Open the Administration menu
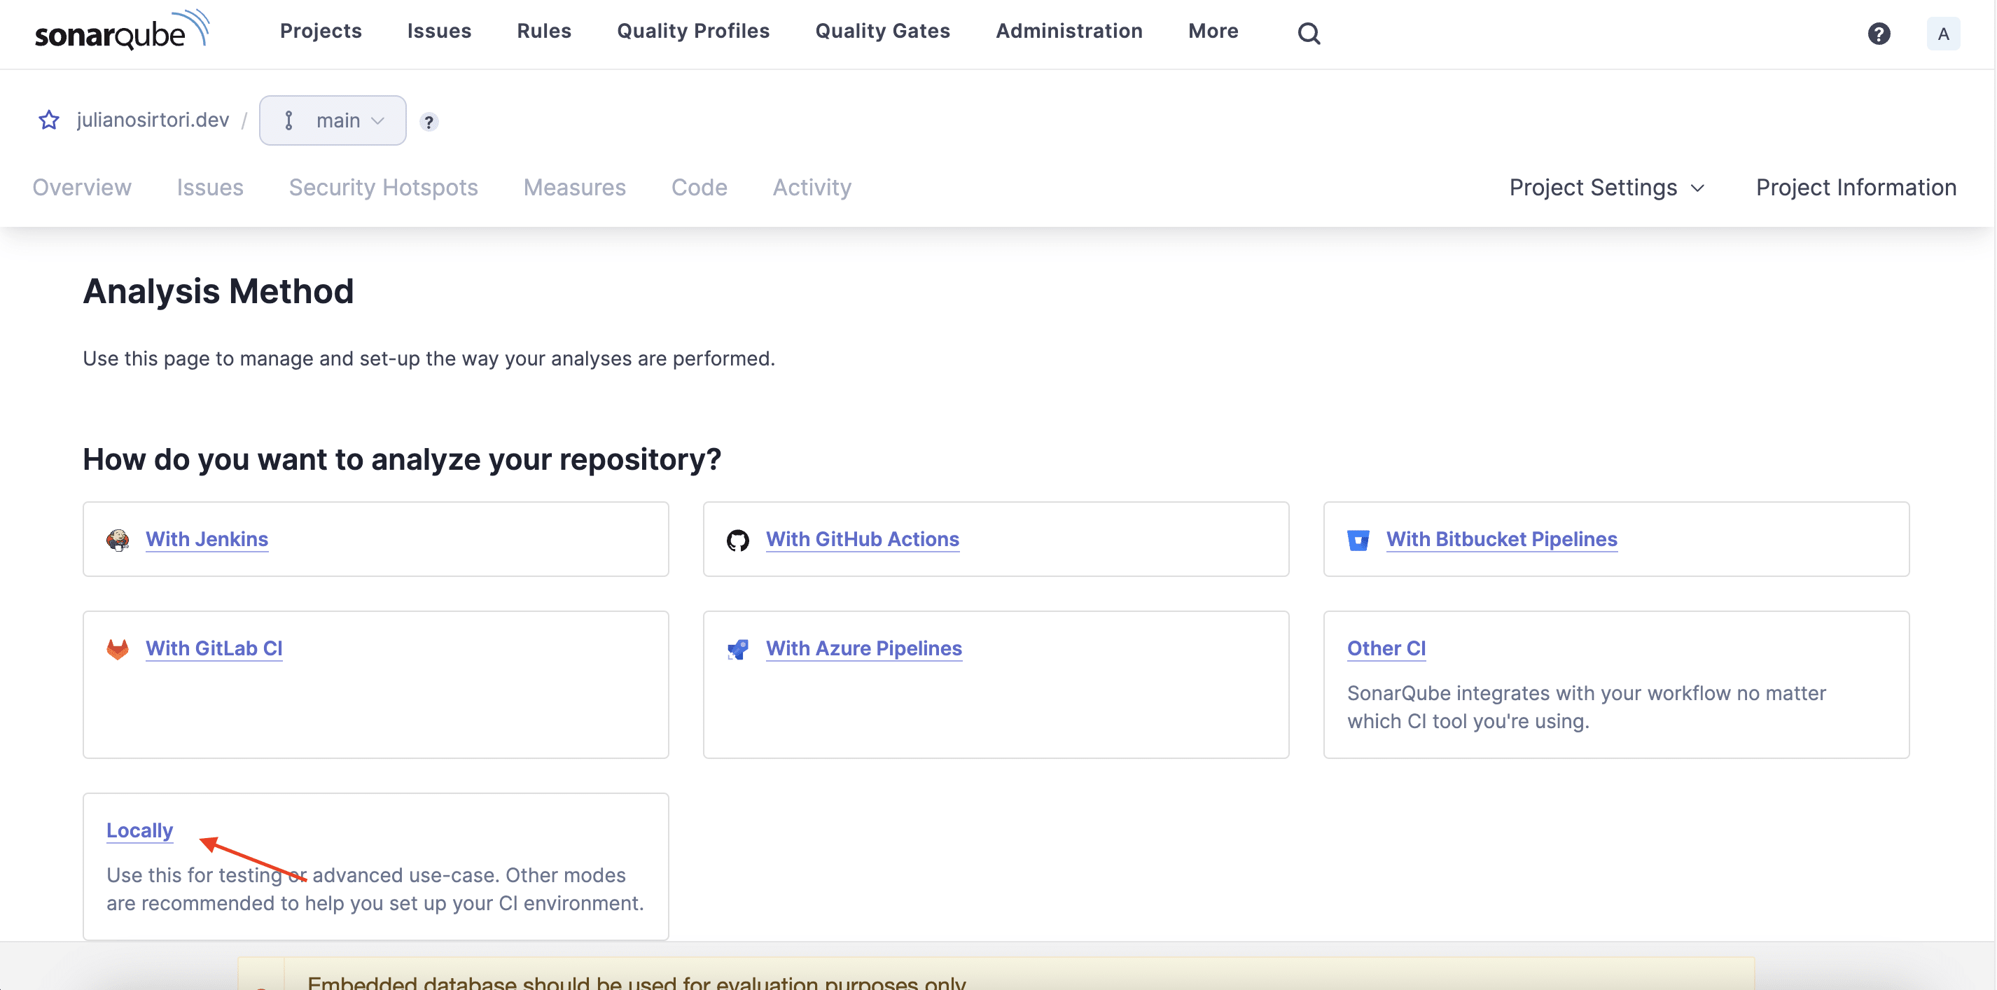Screen dimensions: 1997x990 click(x=1069, y=31)
